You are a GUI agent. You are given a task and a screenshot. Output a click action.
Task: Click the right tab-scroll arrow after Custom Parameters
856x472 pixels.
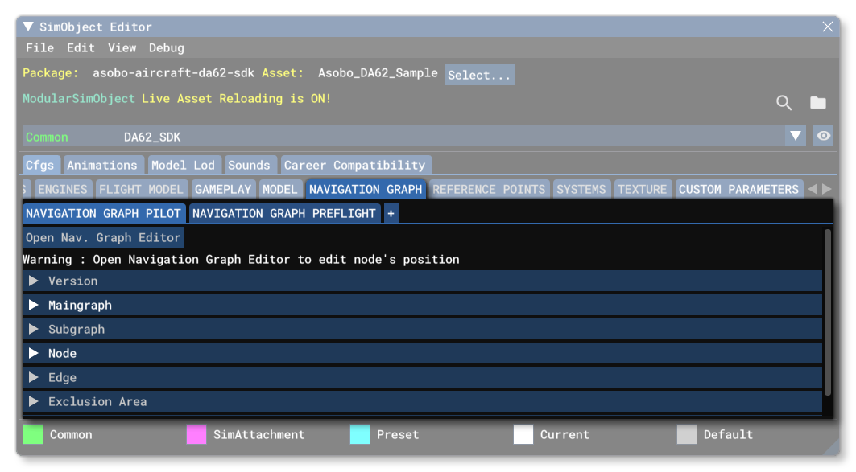(829, 189)
